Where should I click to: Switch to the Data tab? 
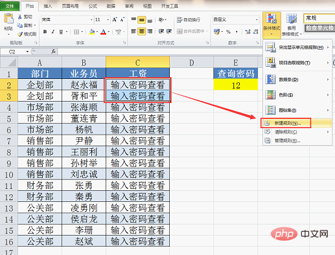pyautogui.click(x=111, y=6)
